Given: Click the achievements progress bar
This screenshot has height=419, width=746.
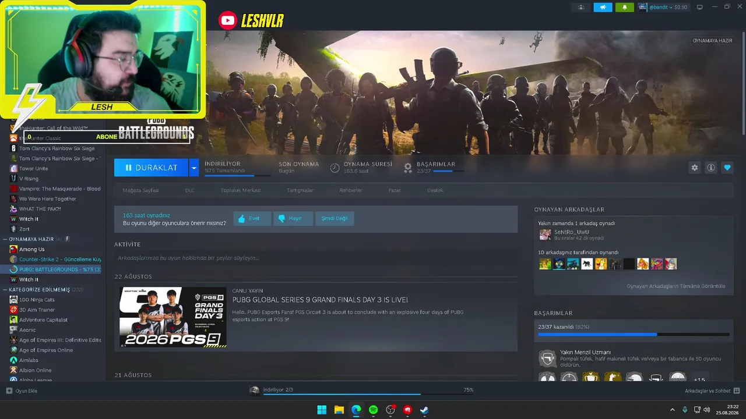Looking at the screenshot, I should [x=634, y=335].
